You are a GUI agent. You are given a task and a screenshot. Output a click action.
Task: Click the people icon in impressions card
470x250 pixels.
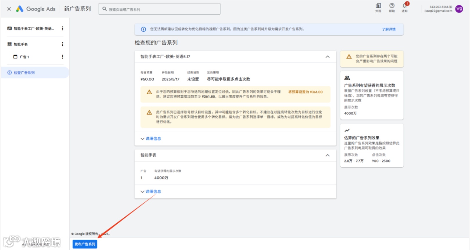tap(347, 78)
